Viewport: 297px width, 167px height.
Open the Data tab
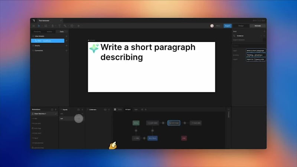click(62, 31)
